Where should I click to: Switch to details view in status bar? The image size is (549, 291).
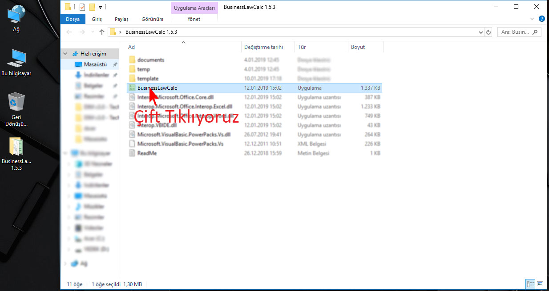[530, 283]
